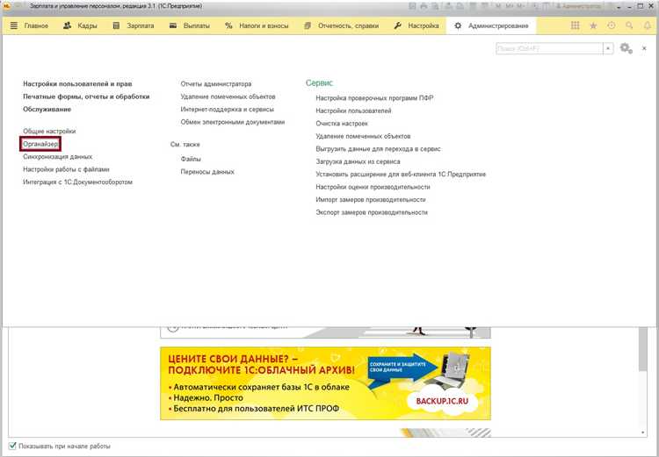The image size is (659, 457).
Task: Open the Файлы link
Action: click(x=191, y=159)
